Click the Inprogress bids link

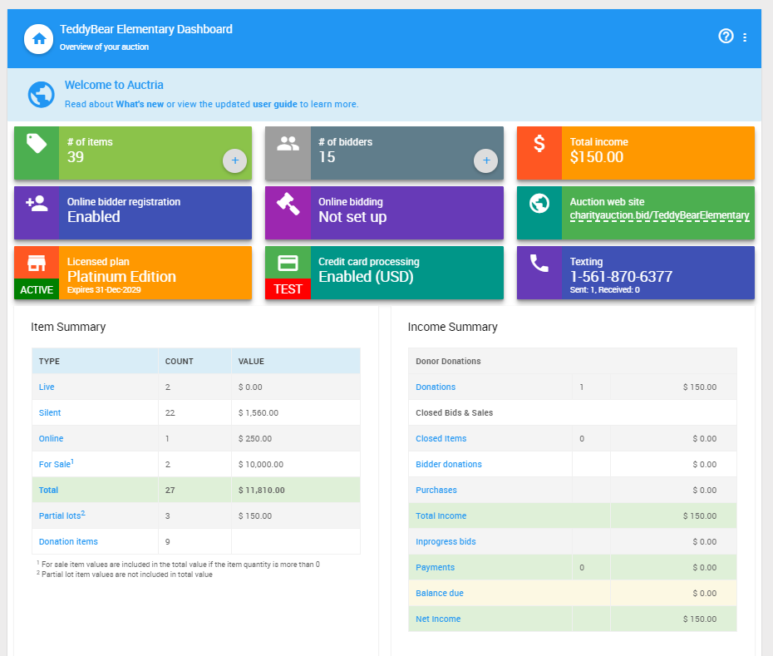[446, 542]
